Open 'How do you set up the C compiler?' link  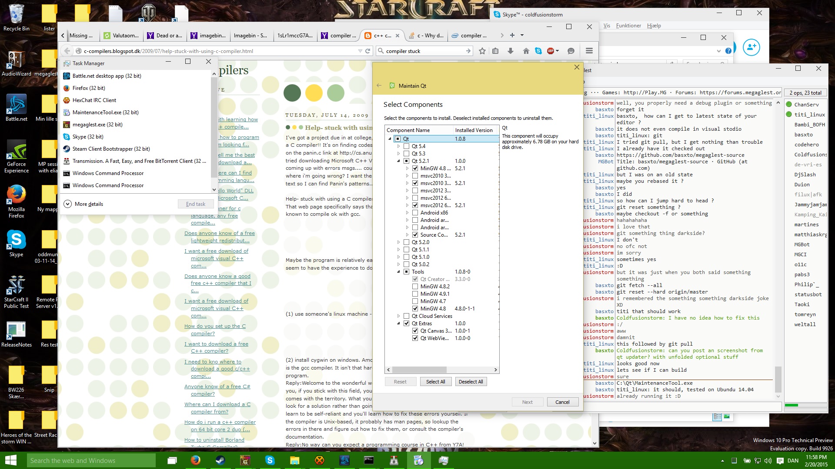coord(215,330)
